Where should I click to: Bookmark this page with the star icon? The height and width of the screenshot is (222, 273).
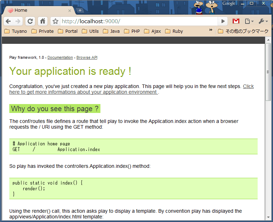(x=55, y=21)
